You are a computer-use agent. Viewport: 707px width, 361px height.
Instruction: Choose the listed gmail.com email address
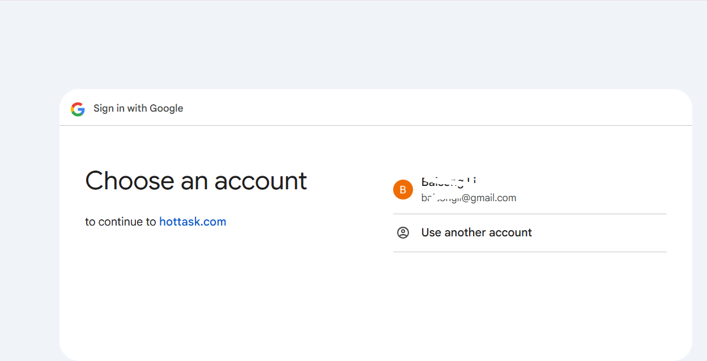[469, 198]
